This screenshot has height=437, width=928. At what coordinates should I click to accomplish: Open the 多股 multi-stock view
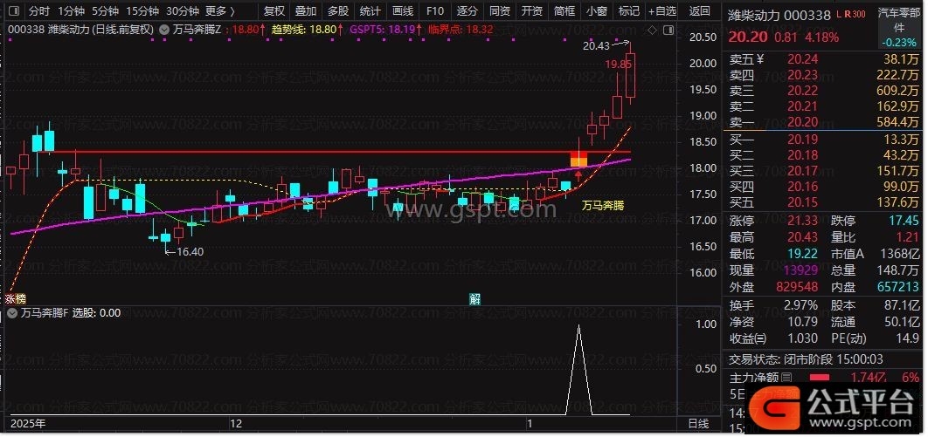(x=337, y=10)
